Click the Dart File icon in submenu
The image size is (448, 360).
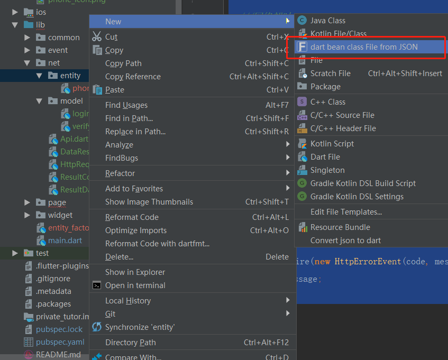click(303, 156)
